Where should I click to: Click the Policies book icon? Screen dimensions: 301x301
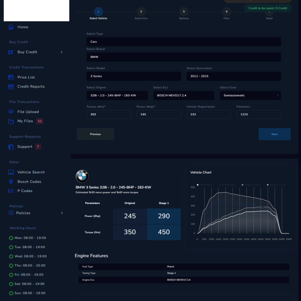pos(11,213)
